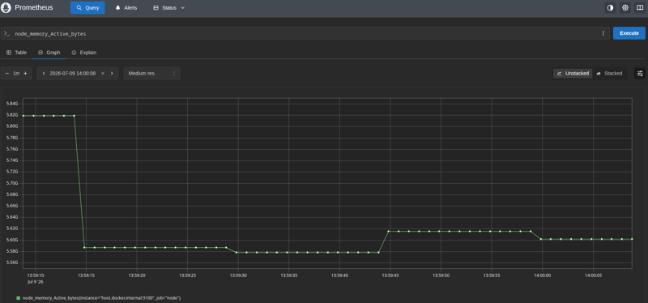Click the Prometheus title text
This screenshot has width=648, height=303.
tap(34, 7)
